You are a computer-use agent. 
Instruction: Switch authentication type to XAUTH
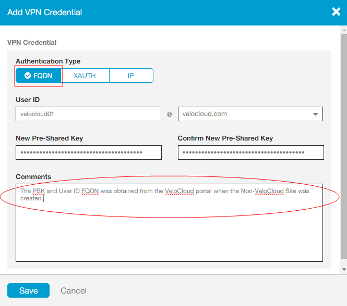[85, 75]
